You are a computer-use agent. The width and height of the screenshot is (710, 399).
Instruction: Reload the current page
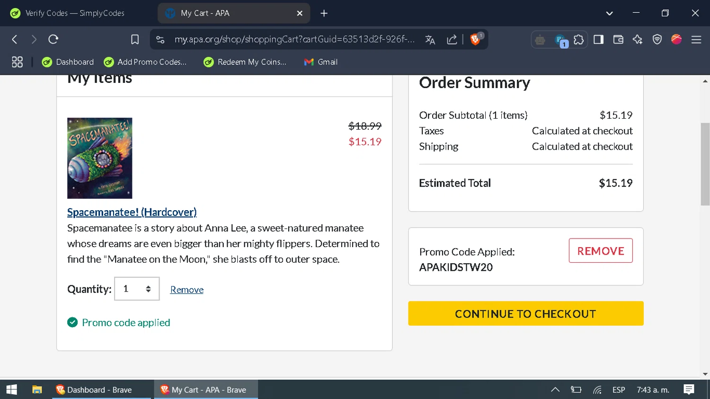53,39
